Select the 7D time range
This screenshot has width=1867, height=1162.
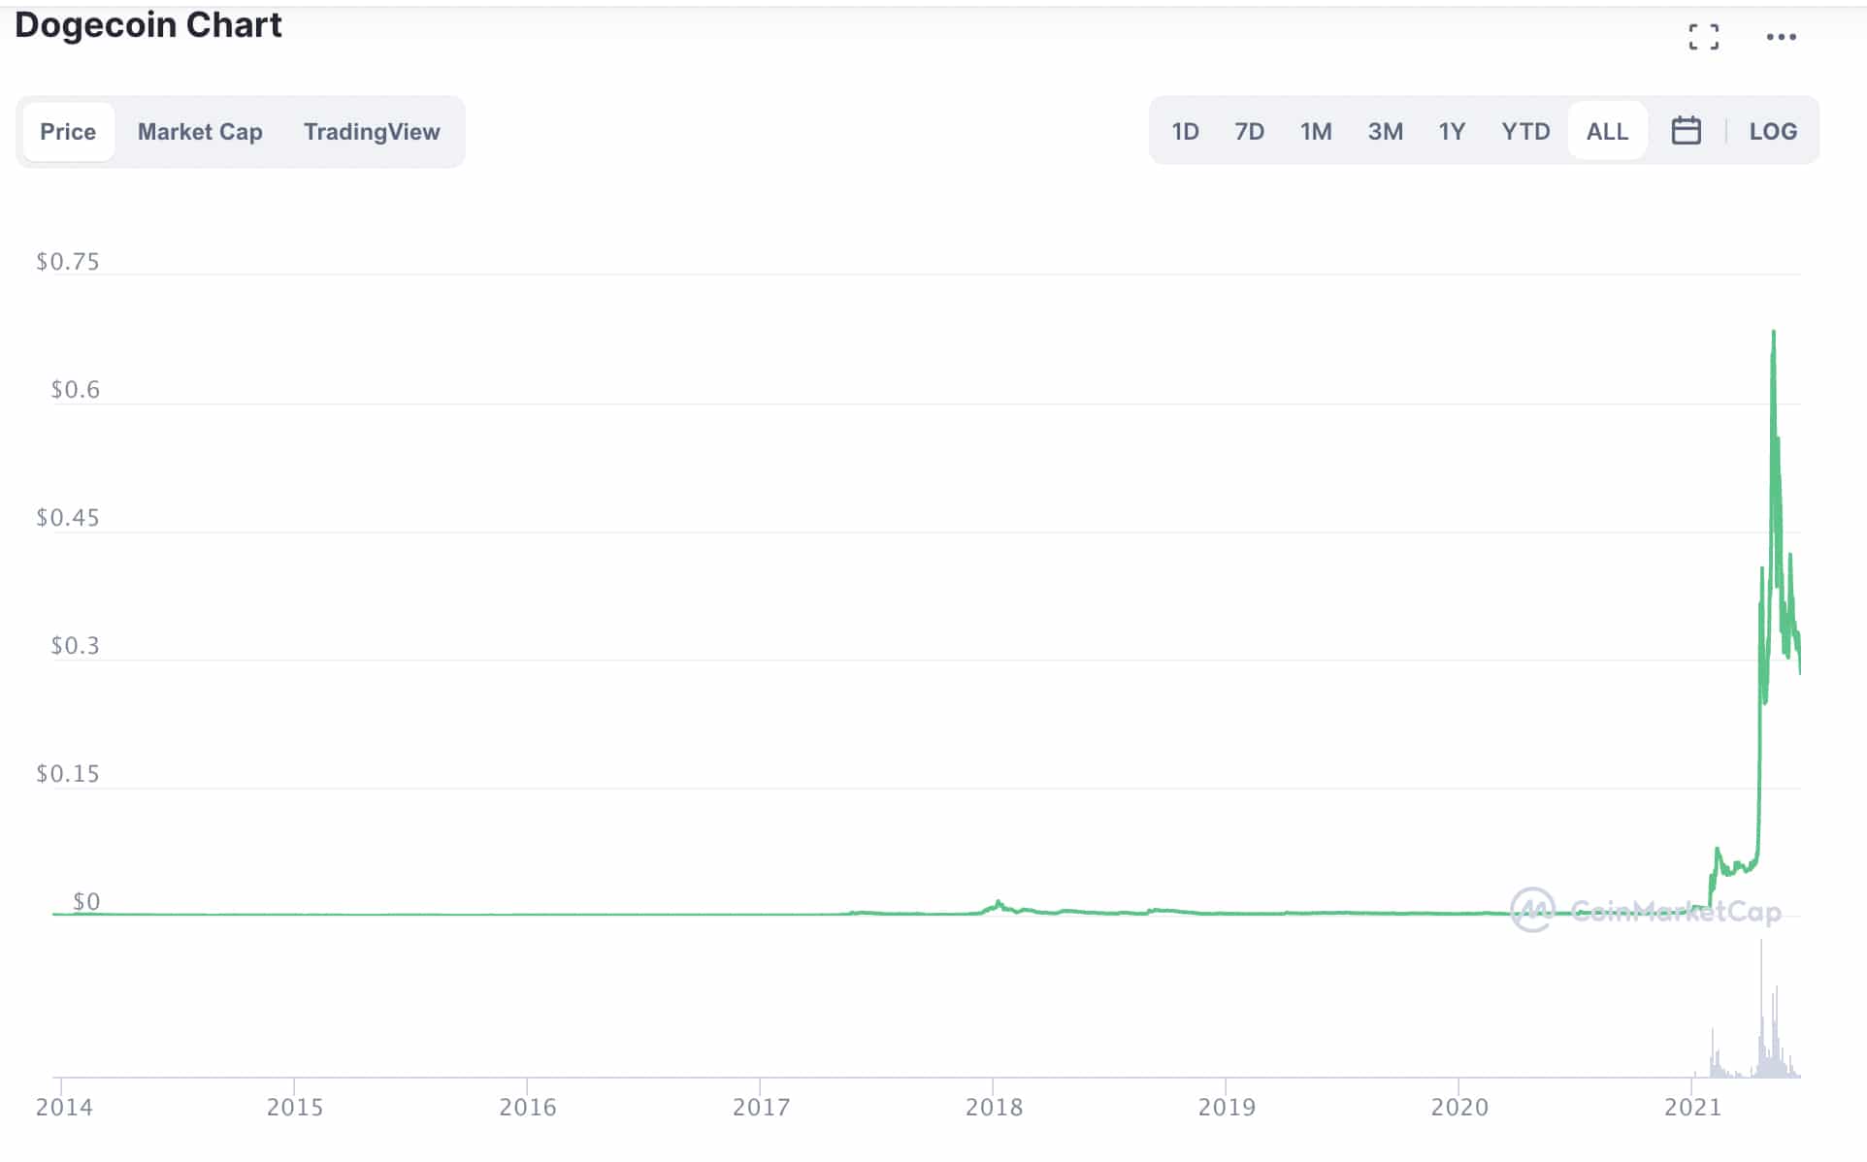click(x=1249, y=131)
